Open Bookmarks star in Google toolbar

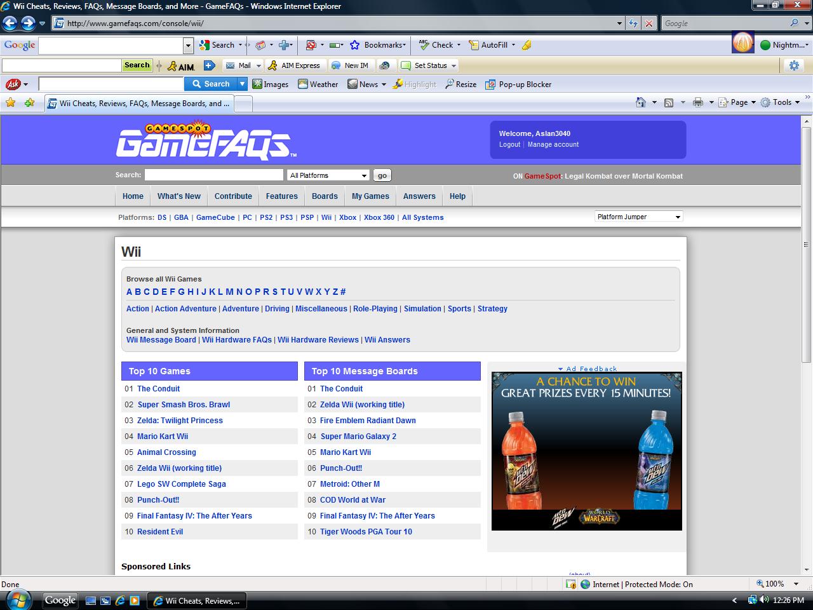click(379, 45)
